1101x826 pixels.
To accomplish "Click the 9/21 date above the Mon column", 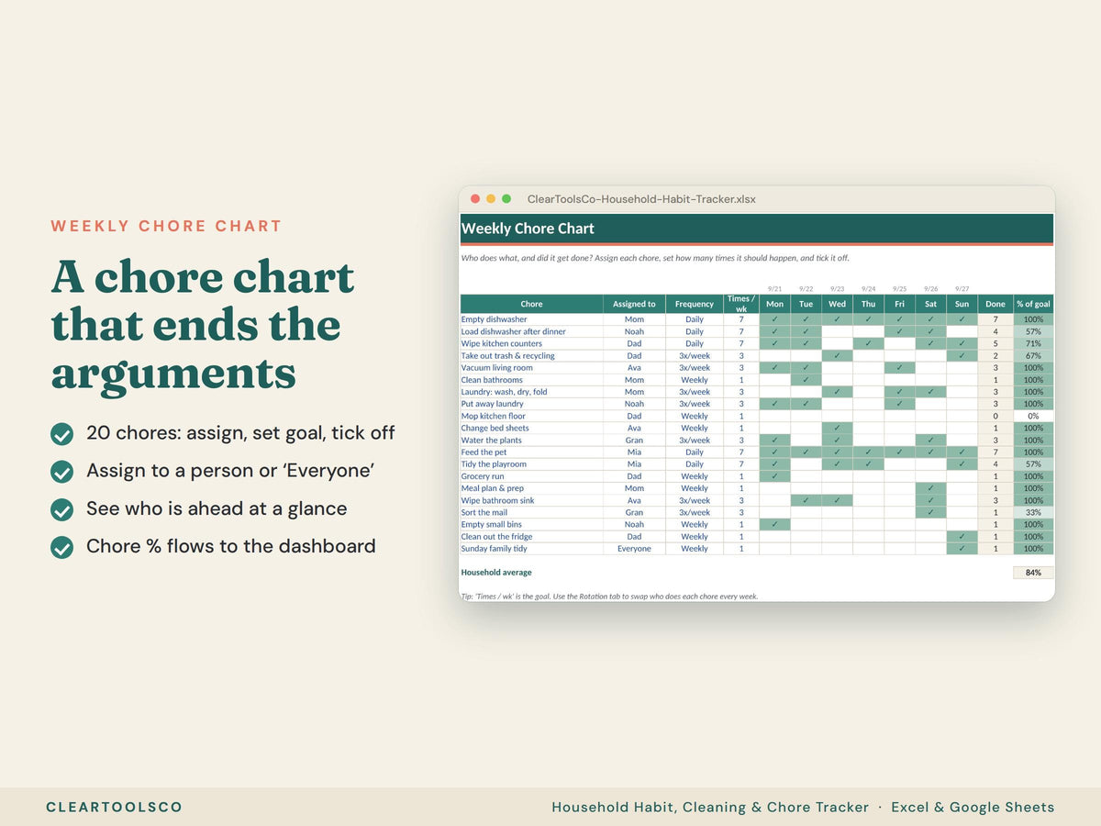I will coord(775,289).
